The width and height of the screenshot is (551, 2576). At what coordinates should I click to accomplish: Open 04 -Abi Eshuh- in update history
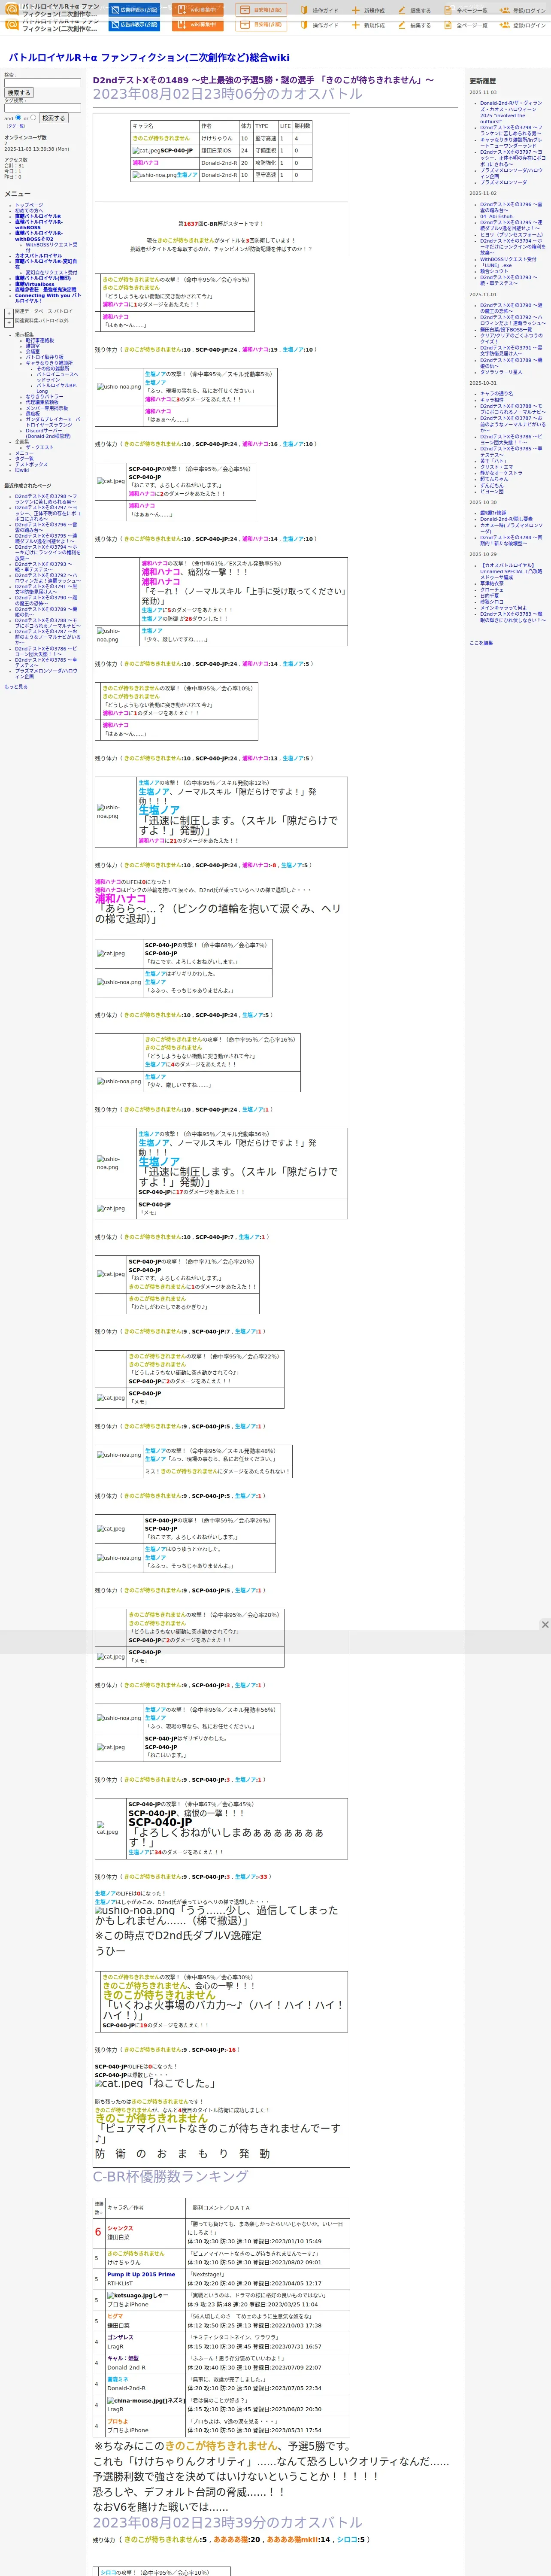(x=497, y=216)
